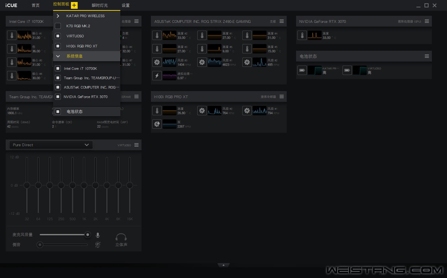
Task: Open the Team Group DRAM panel menu
Action: (x=136, y=96)
